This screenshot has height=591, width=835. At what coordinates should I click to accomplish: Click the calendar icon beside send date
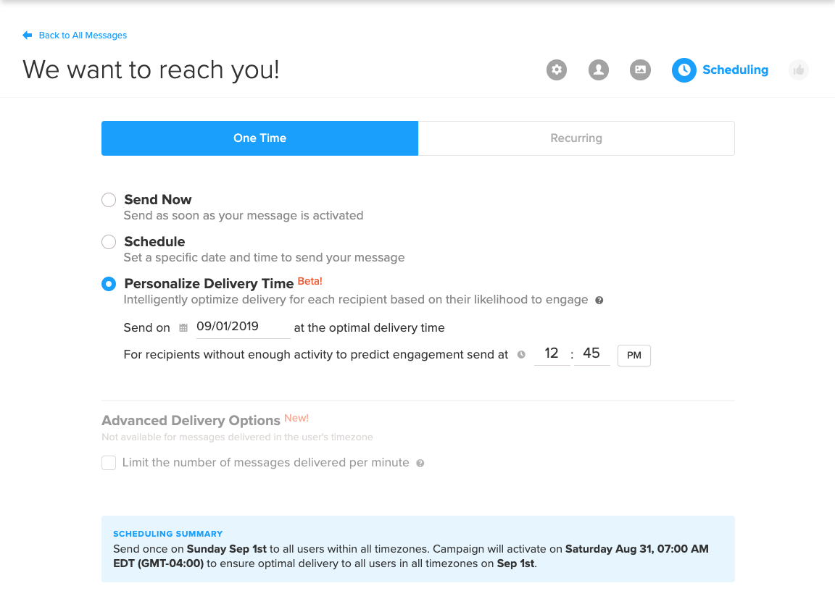pos(183,327)
